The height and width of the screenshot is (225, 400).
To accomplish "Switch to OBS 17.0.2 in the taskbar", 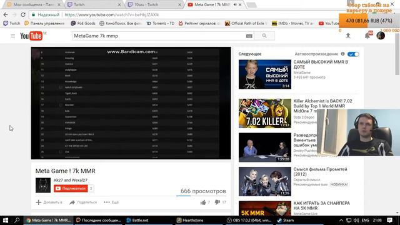I will [250, 221].
